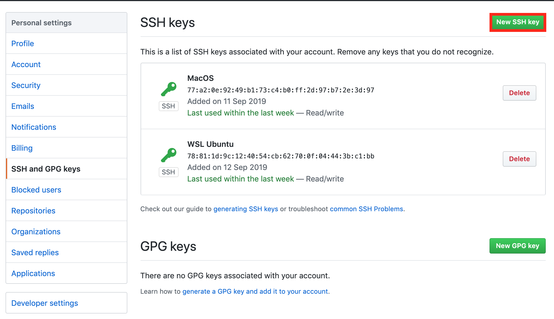Click the green key icon next to MacOS
This screenshot has height=319, width=554.
coord(168,88)
